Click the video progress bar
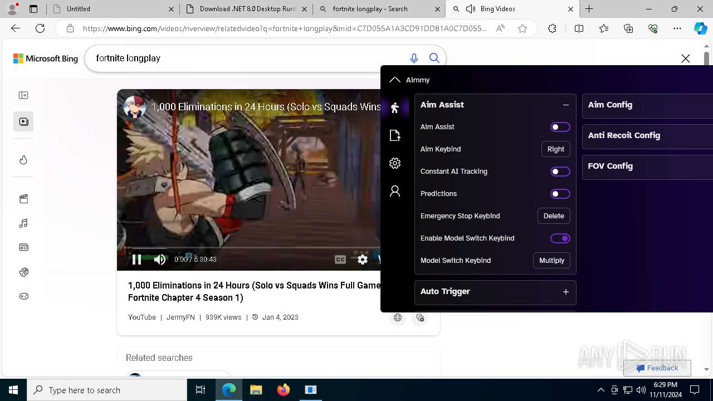Image resolution: width=713 pixels, height=401 pixels. (252, 247)
